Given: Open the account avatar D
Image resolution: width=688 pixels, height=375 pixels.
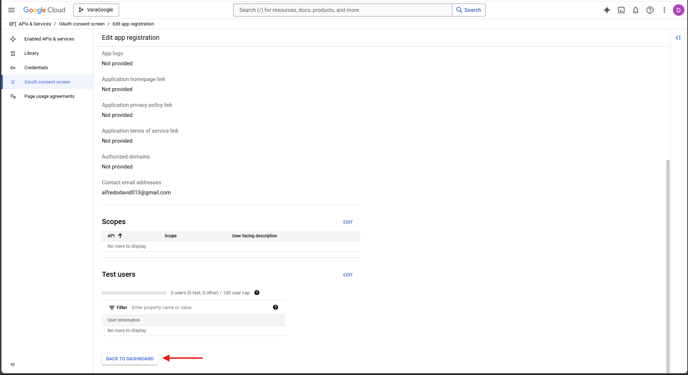Looking at the screenshot, I should coord(678,10).
